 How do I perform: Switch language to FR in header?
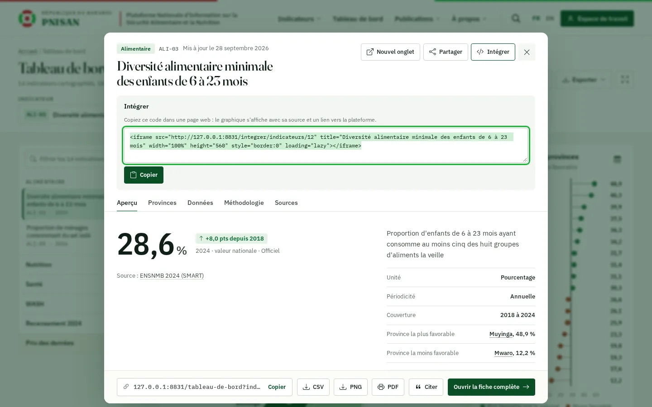coord(536,19)
